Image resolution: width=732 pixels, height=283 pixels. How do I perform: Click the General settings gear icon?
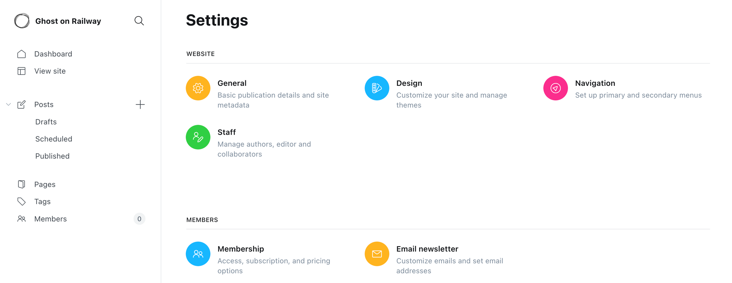(198, 88)
